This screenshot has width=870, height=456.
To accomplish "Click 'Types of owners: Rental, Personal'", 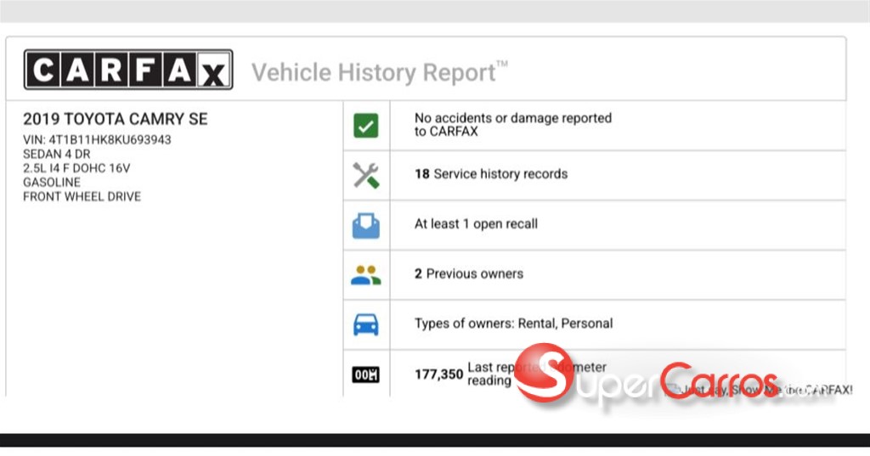I will [x=513, y=324].
